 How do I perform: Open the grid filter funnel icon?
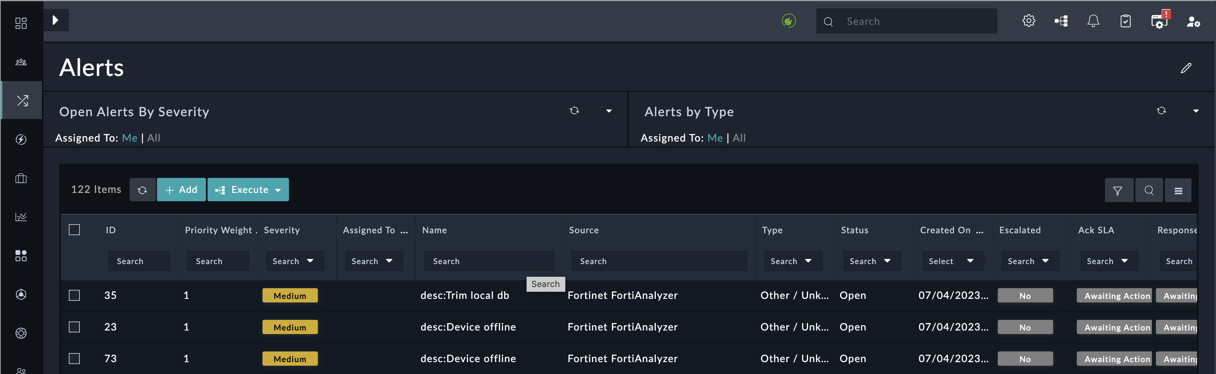coord(1118,190)
